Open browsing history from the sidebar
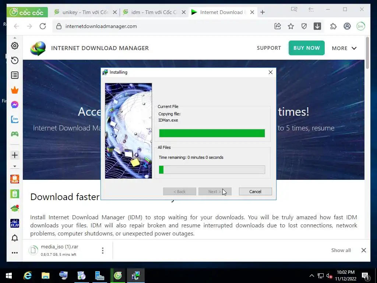This screenshot has height=283, width=377. [x=15, y=60]
